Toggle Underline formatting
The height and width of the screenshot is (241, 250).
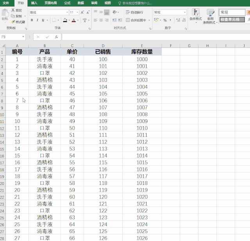pyautogui.click(x=43, y=20)
